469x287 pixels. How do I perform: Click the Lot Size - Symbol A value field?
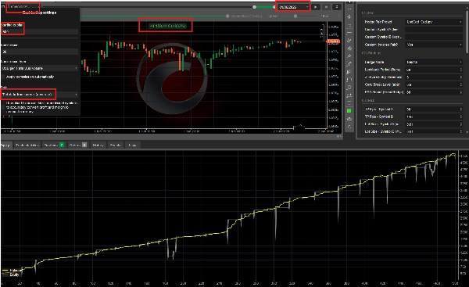click(434, 124)
